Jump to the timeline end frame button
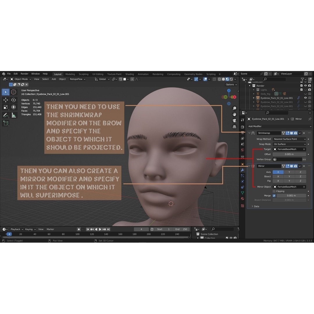This screenshot has width=314, height=314. [108, 229]
